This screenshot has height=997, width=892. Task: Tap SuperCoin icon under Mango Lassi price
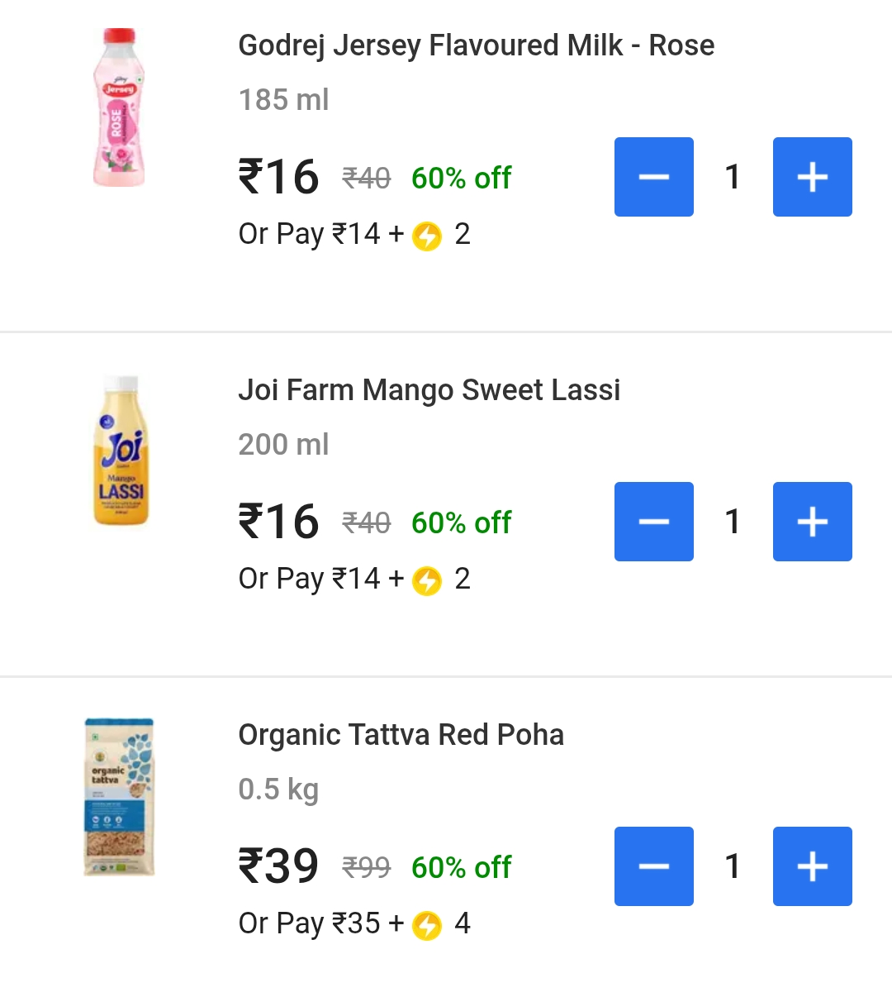pyautogui.click(x=427, y=581)
